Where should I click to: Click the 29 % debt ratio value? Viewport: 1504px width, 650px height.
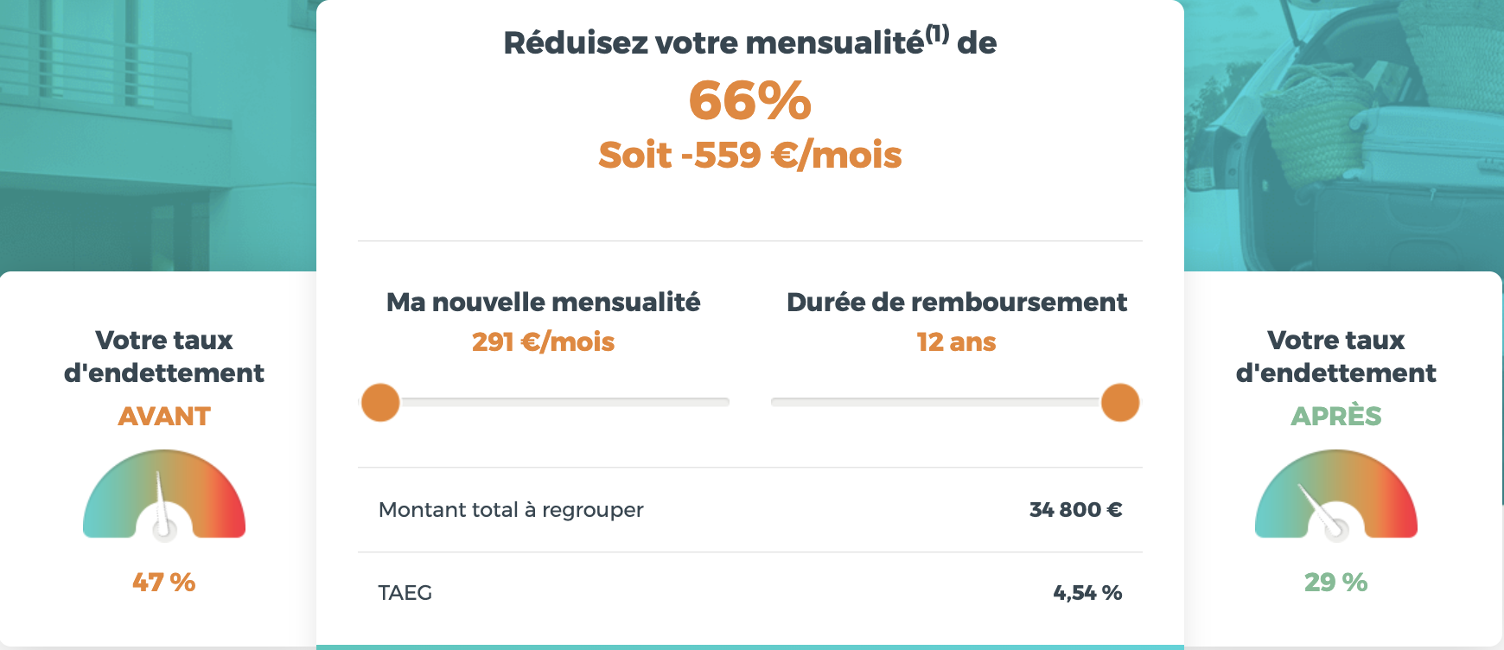point(1336,583)
